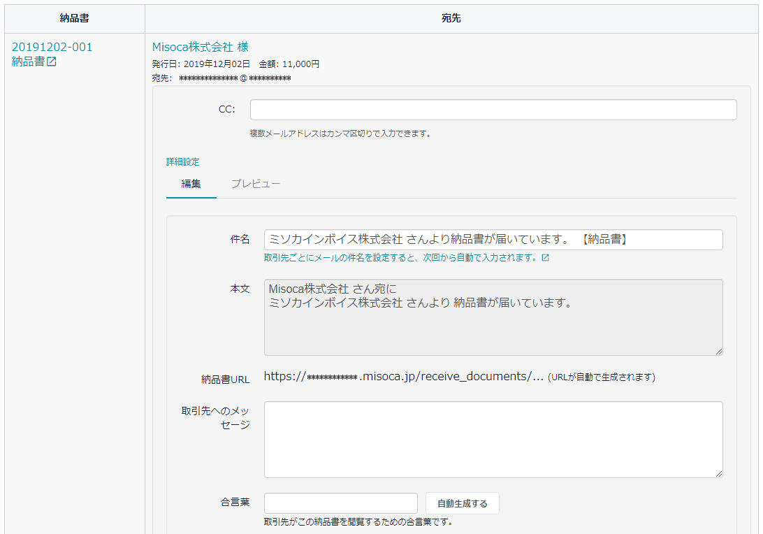Image resolution: width=763 pixels, height=534 pixels.
Task: Click external-link icon next to 納品書
Action: [x=52, y=62]
